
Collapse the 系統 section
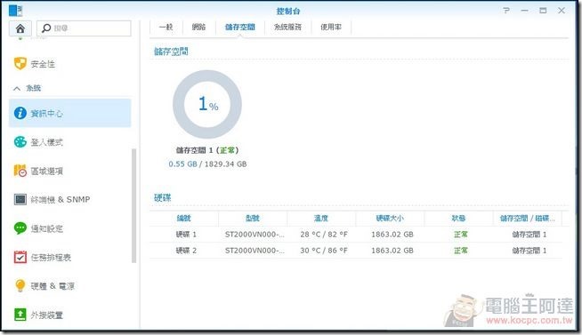[x=17, y=88]
